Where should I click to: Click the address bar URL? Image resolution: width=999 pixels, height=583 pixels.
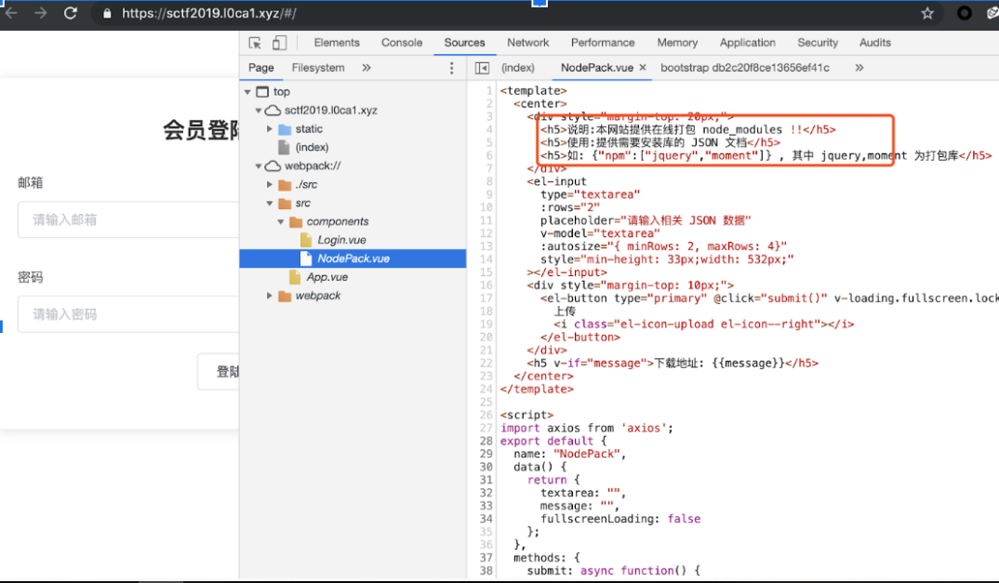tap(209, 13)
